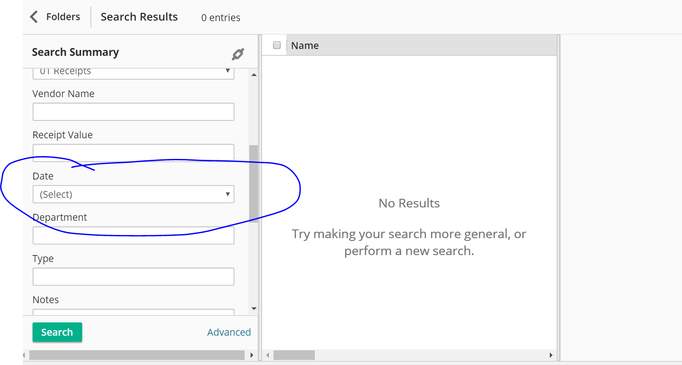This screenshot has height=365, width=682.
Task: Click into the Vendor Name field
Action: (133, 112)
